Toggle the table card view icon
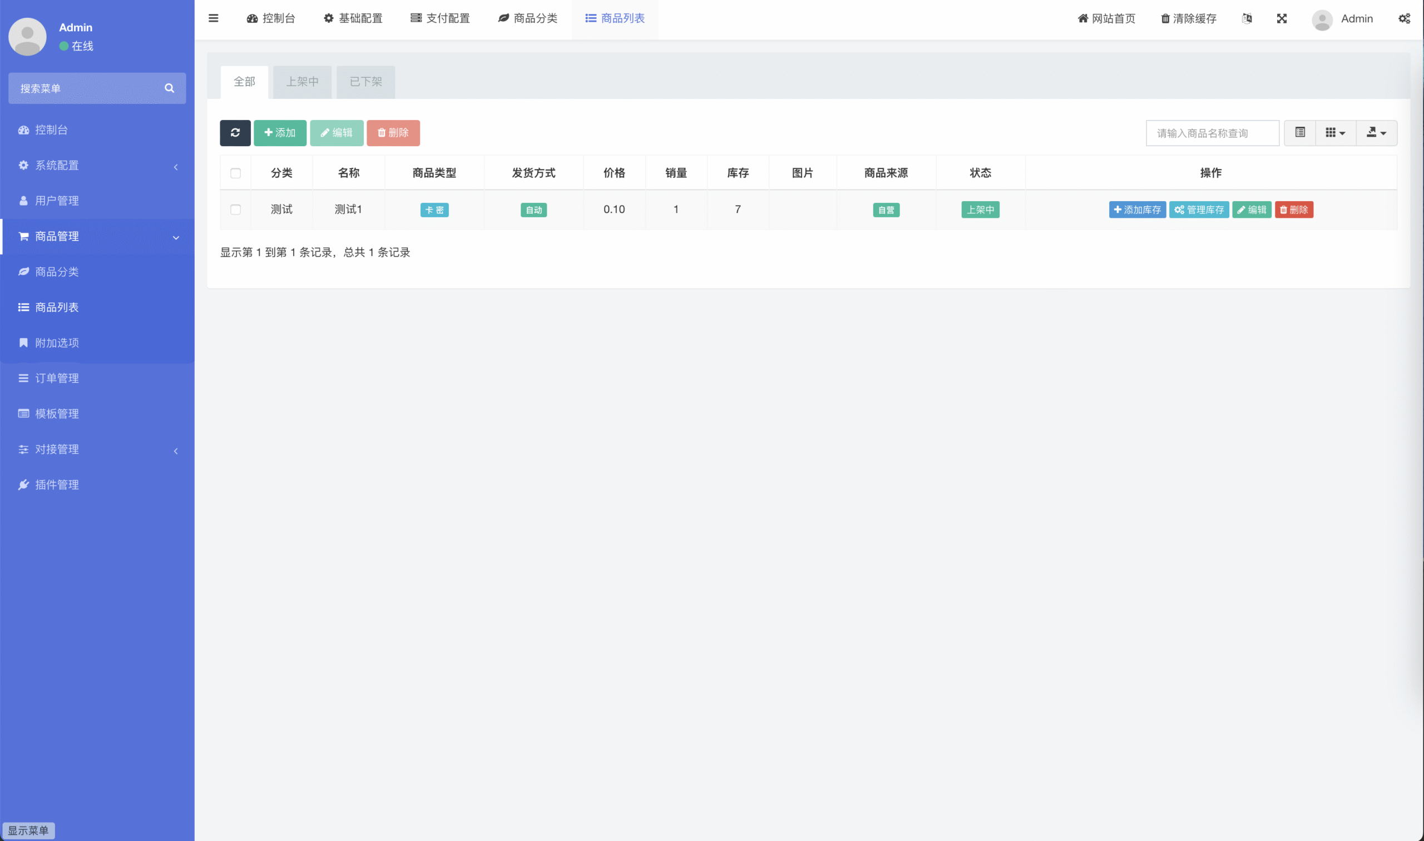Viewport: 1424px width, 841px height. [x=1300, y=133]
